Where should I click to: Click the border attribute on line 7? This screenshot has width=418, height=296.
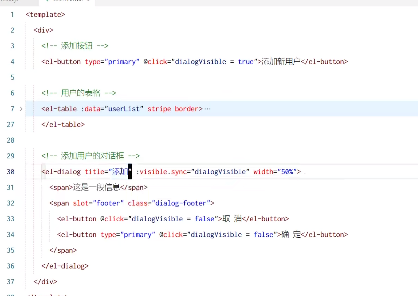click(187, 109)
